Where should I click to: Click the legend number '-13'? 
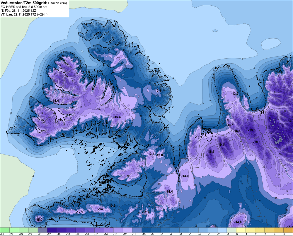click(115, 234)
